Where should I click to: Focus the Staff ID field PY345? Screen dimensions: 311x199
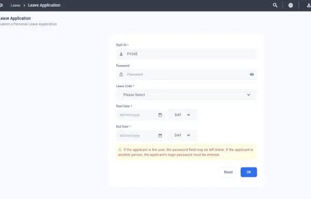click(187, 54)
